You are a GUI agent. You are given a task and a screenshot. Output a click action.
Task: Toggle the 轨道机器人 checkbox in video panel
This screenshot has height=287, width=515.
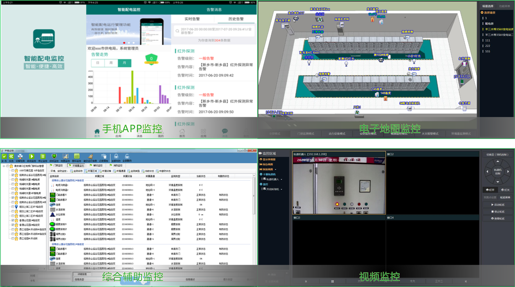coord(264,179)
